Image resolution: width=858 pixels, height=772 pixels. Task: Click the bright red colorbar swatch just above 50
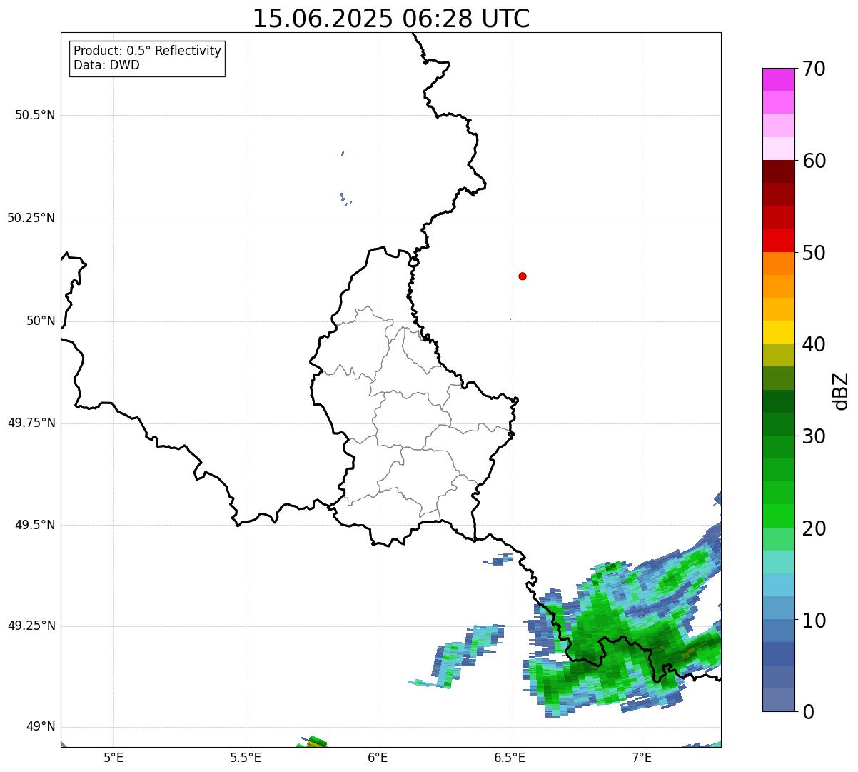coord(778,241)
